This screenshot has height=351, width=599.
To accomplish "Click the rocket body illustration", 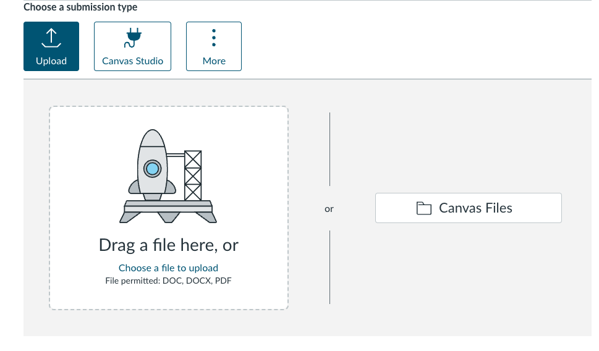I will [x=152, y=164].
